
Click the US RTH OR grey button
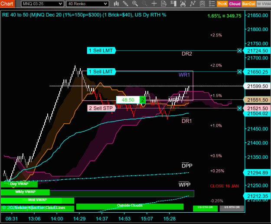pyautogui.click(x=232, y=208)
